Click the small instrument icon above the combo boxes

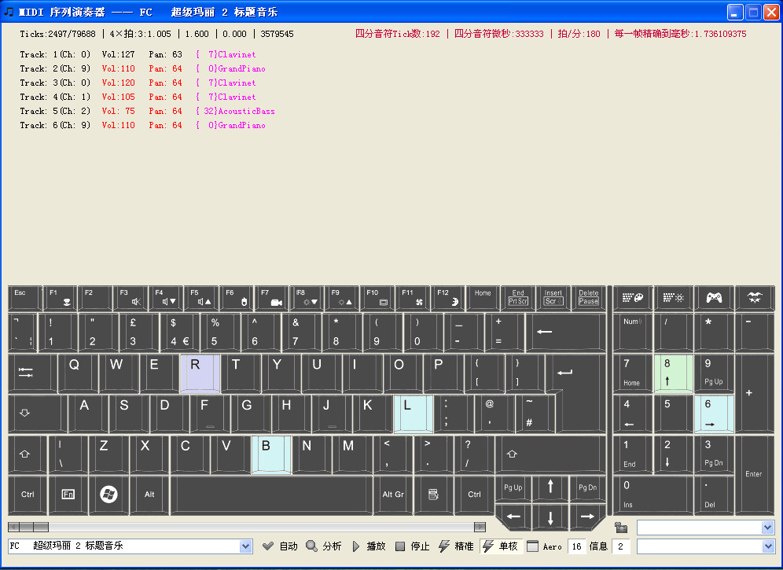(621, 528)
